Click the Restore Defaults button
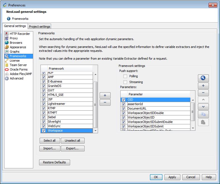Viewport: 220px width, 184px height. [x=54, y=162]
